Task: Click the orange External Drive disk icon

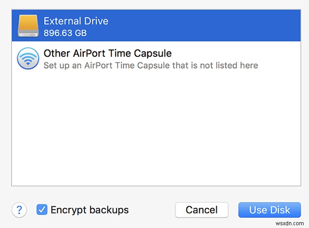Action: click(28, 26)
